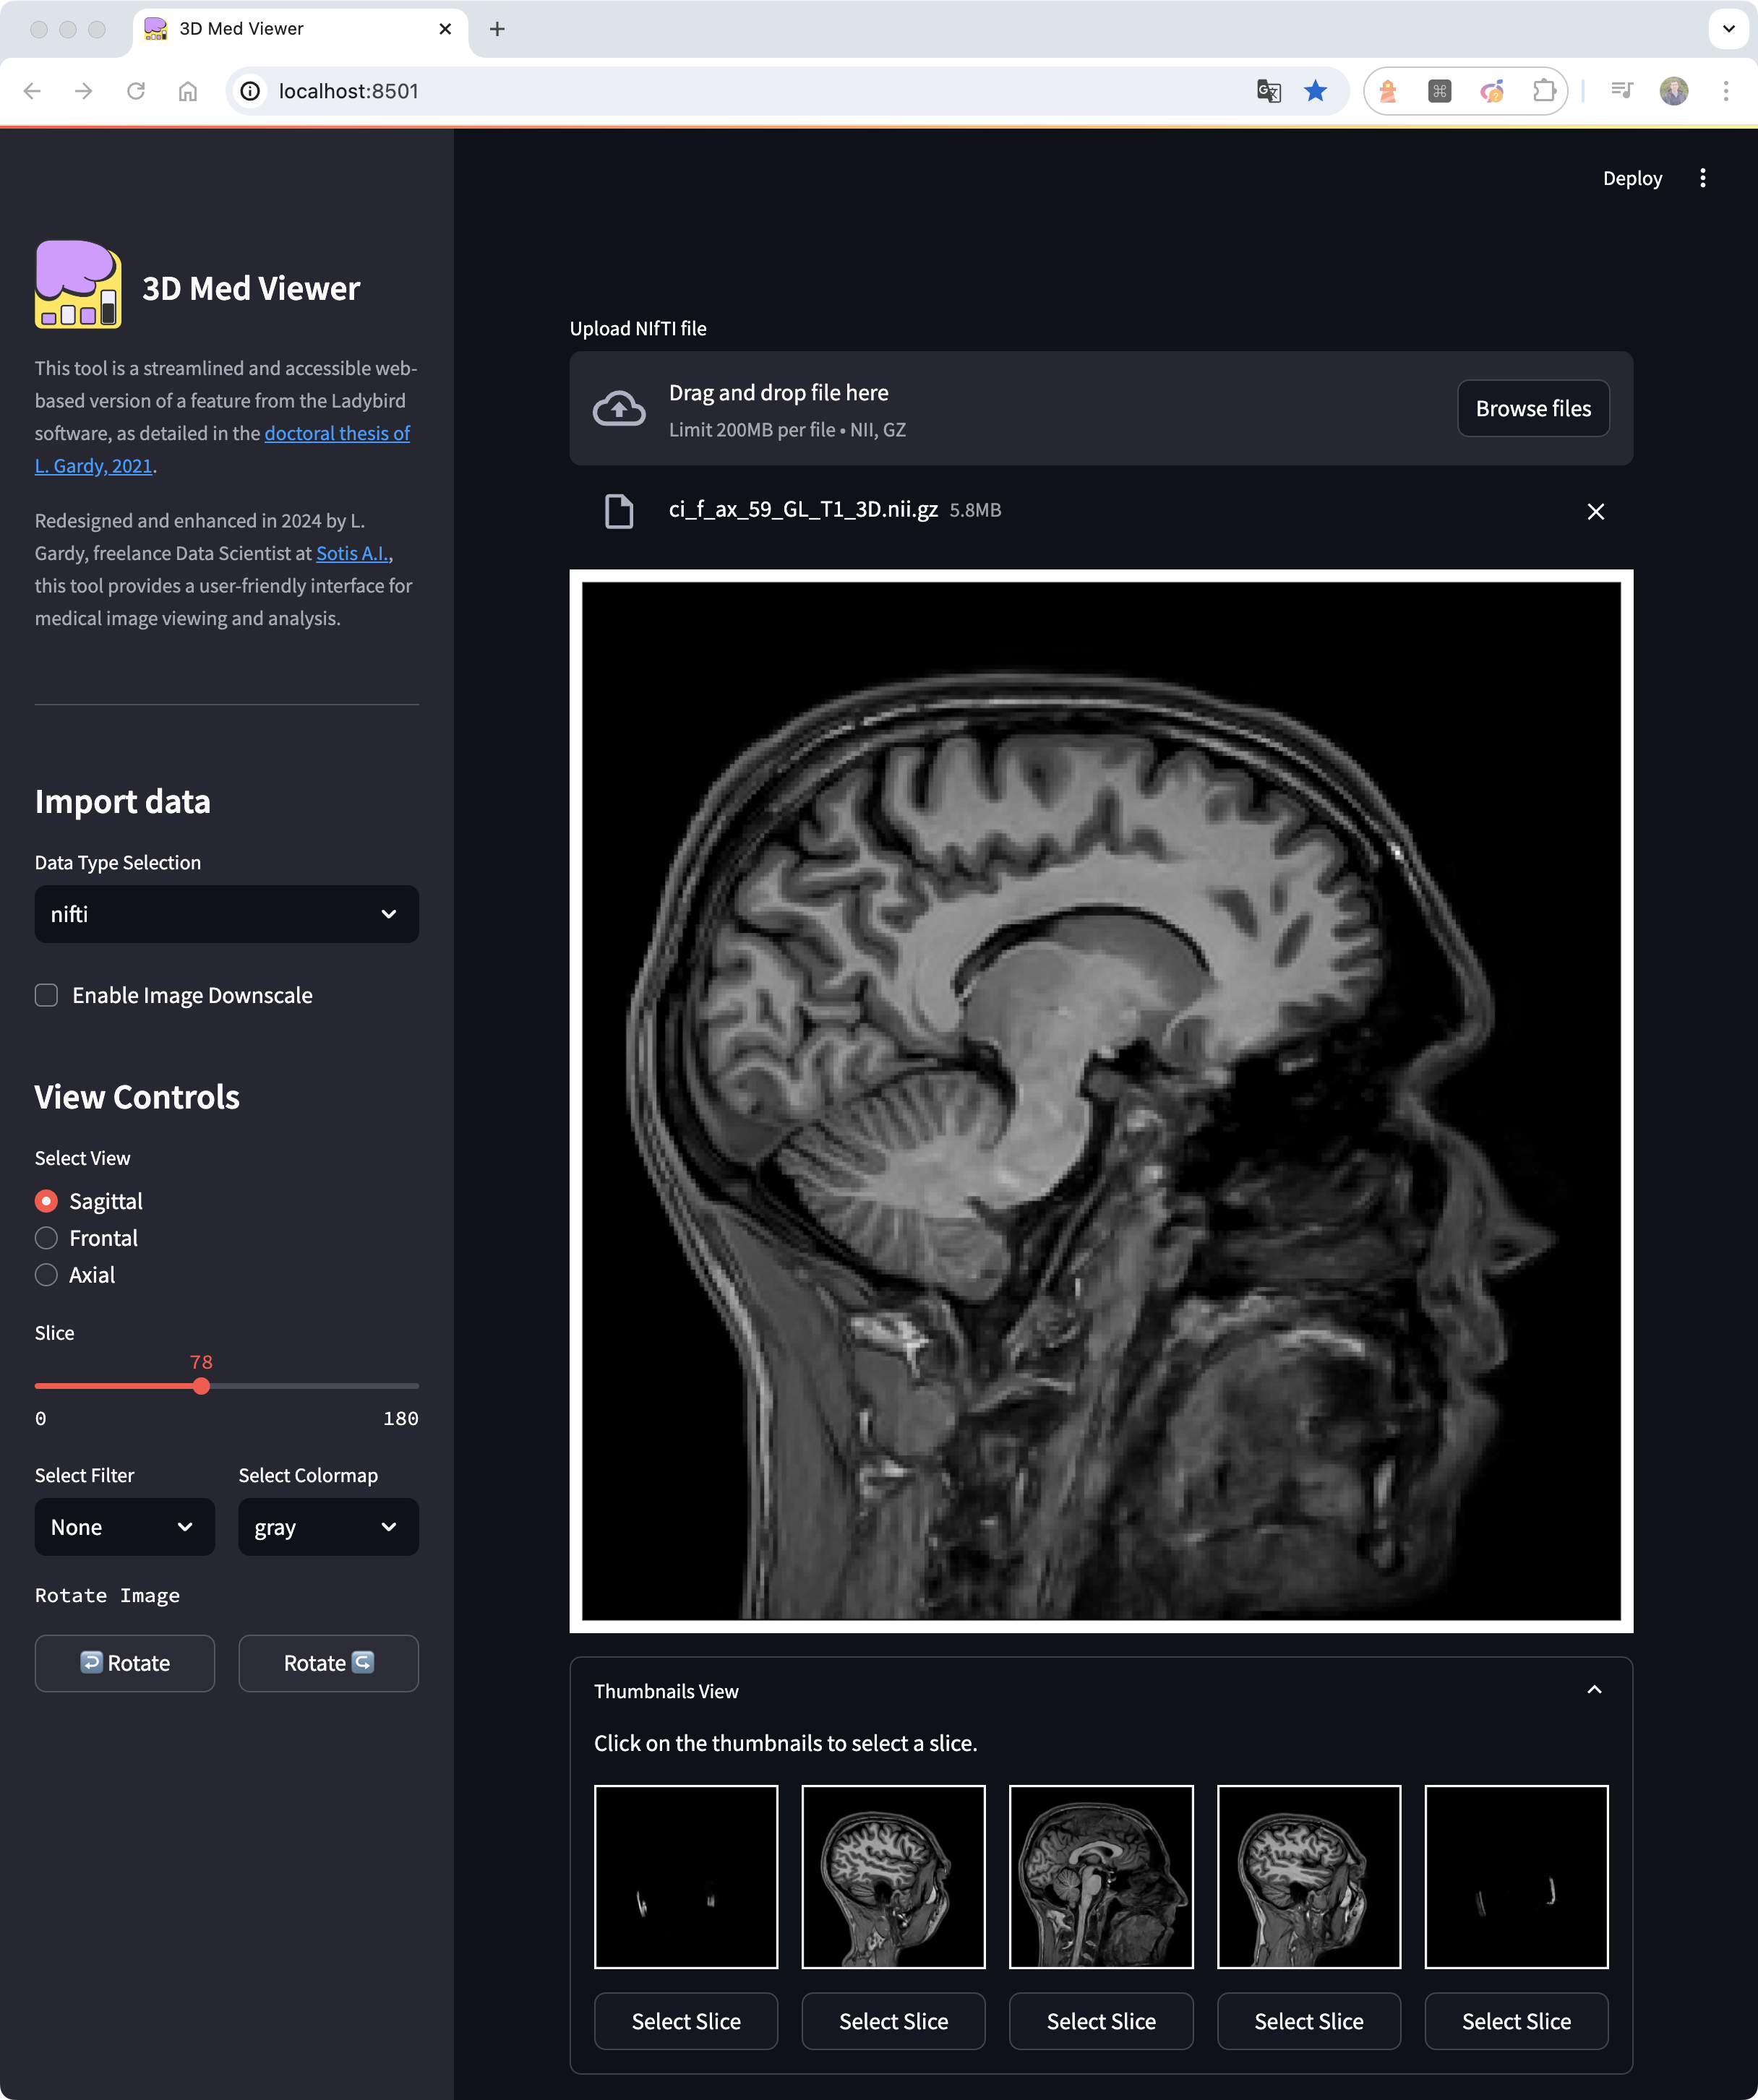
Task: Remove the uploaded ci_f_ax_59 file
Action: coord(1595,511)
